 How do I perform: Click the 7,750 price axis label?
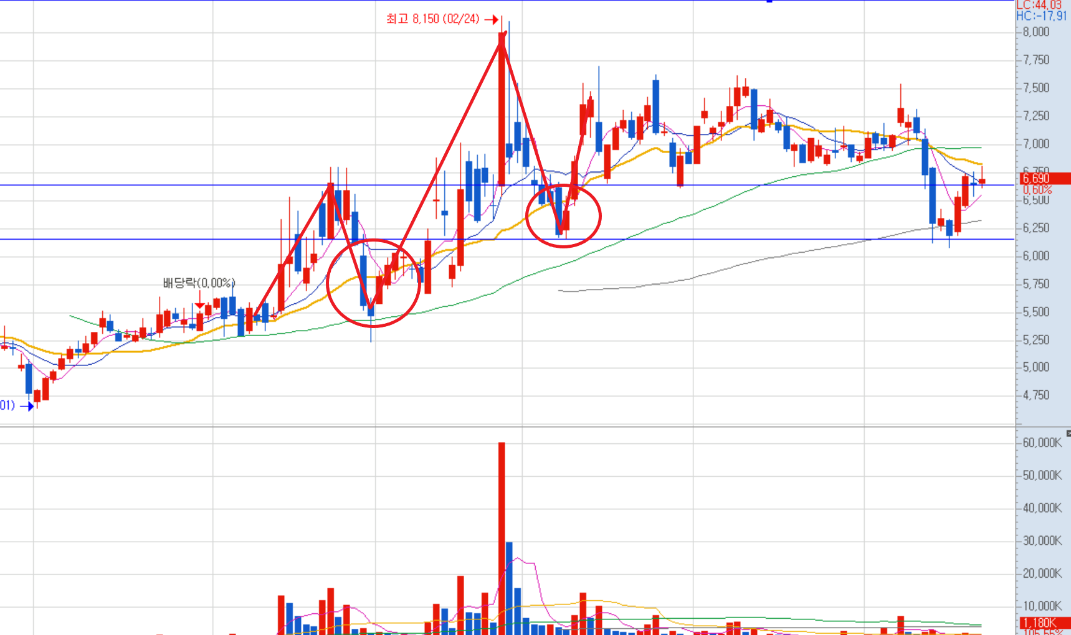point(1036,60)
